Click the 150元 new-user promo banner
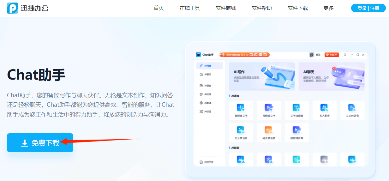This screenshot has width=389, height=181. pos(244,55)
